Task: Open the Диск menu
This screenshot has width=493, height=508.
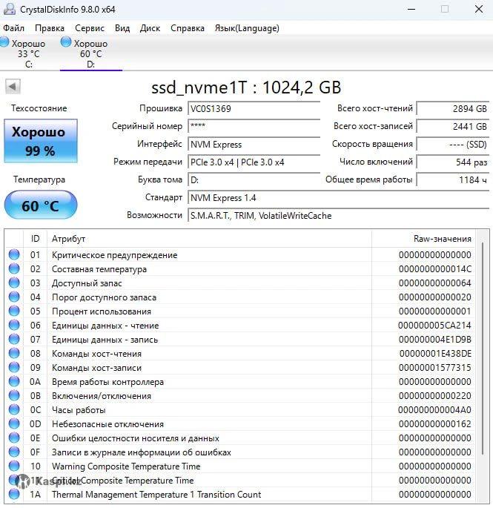Action: click(150, 28)
